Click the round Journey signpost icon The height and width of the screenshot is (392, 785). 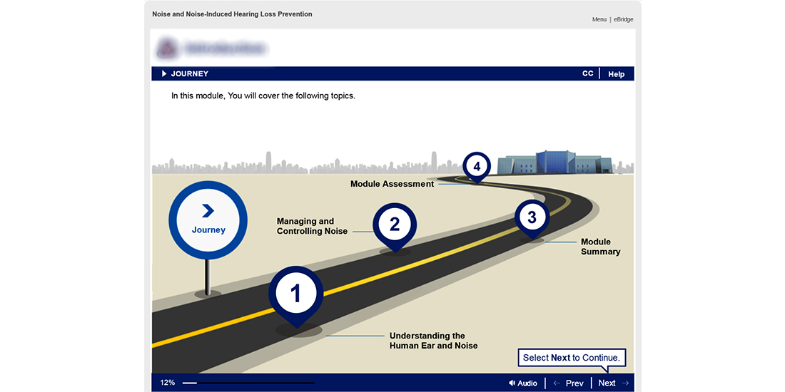[208, 220]
